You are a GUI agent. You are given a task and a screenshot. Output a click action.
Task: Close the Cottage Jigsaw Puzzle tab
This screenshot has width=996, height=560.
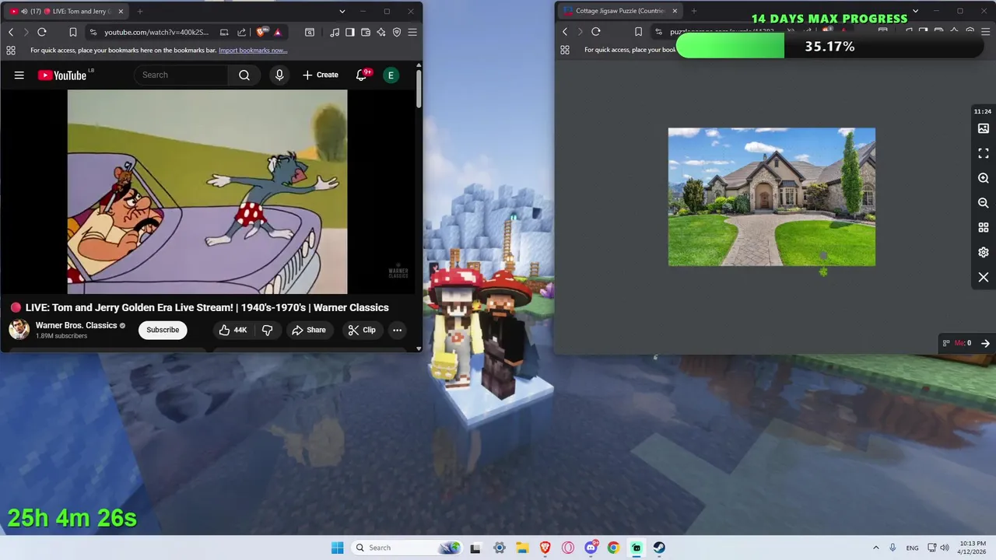point(675,11)
